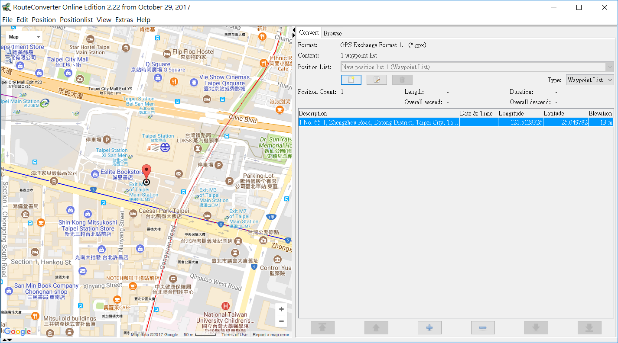This screenshot has width=618, height=343.
Task: Zoom out on the map
Action: [x=281, y=321]
